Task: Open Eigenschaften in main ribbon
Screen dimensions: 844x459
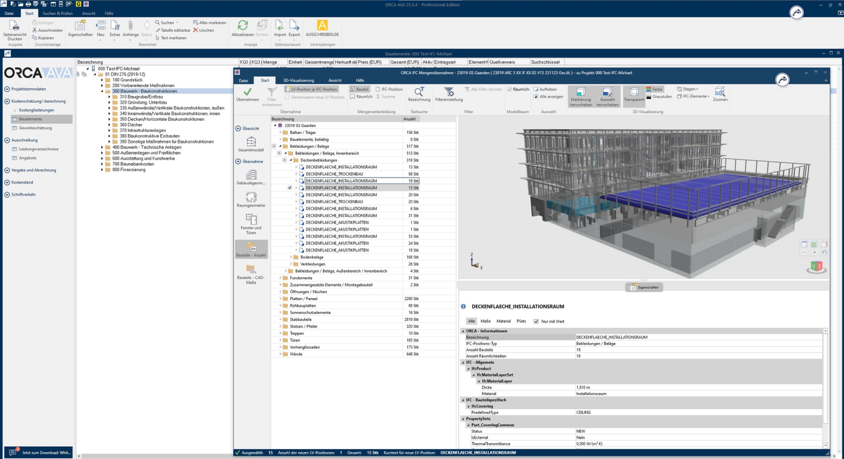Action: [80, 29]
